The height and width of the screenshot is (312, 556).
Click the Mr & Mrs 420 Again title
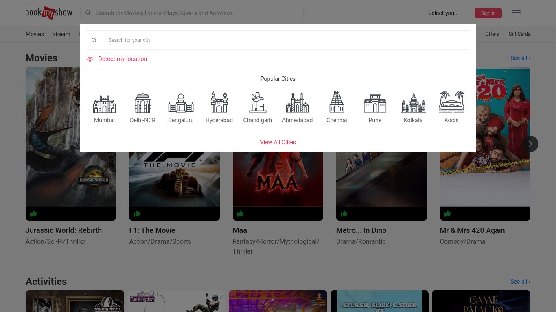(472, 230)
